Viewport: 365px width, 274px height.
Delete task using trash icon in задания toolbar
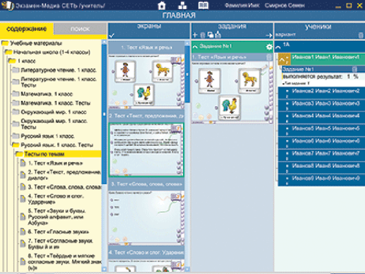[x=203, y=35]
